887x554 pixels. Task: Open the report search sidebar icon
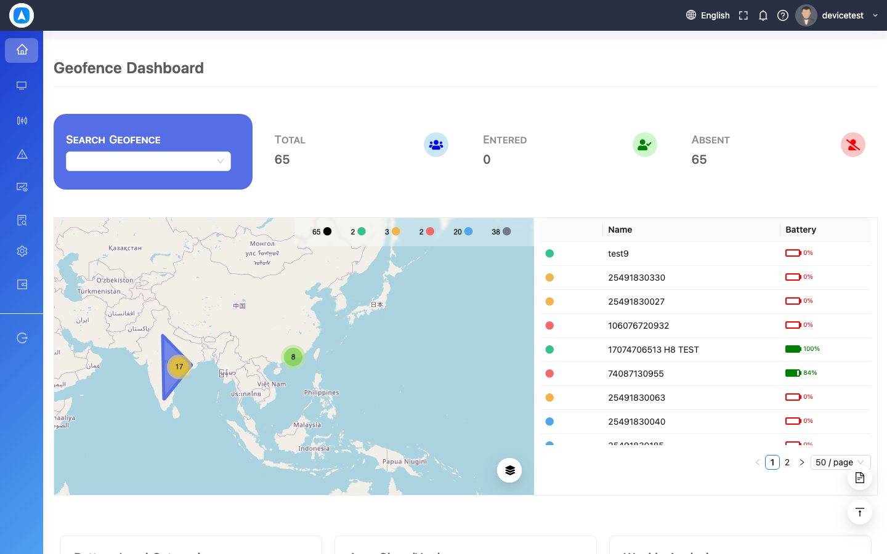coord(22,220)
